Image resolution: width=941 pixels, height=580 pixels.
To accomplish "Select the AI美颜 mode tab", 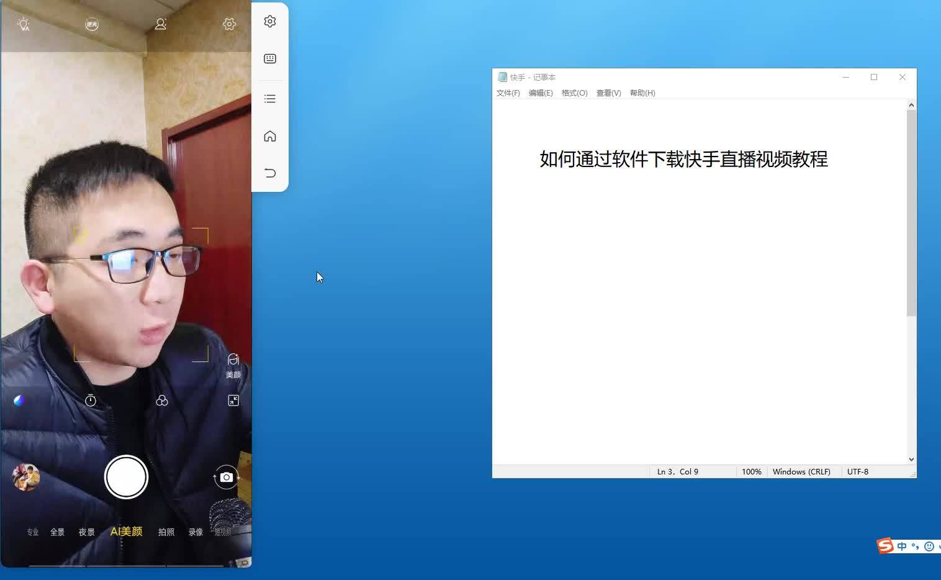I will (127, 532).
